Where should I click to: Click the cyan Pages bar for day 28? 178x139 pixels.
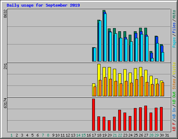click(152, 60)
